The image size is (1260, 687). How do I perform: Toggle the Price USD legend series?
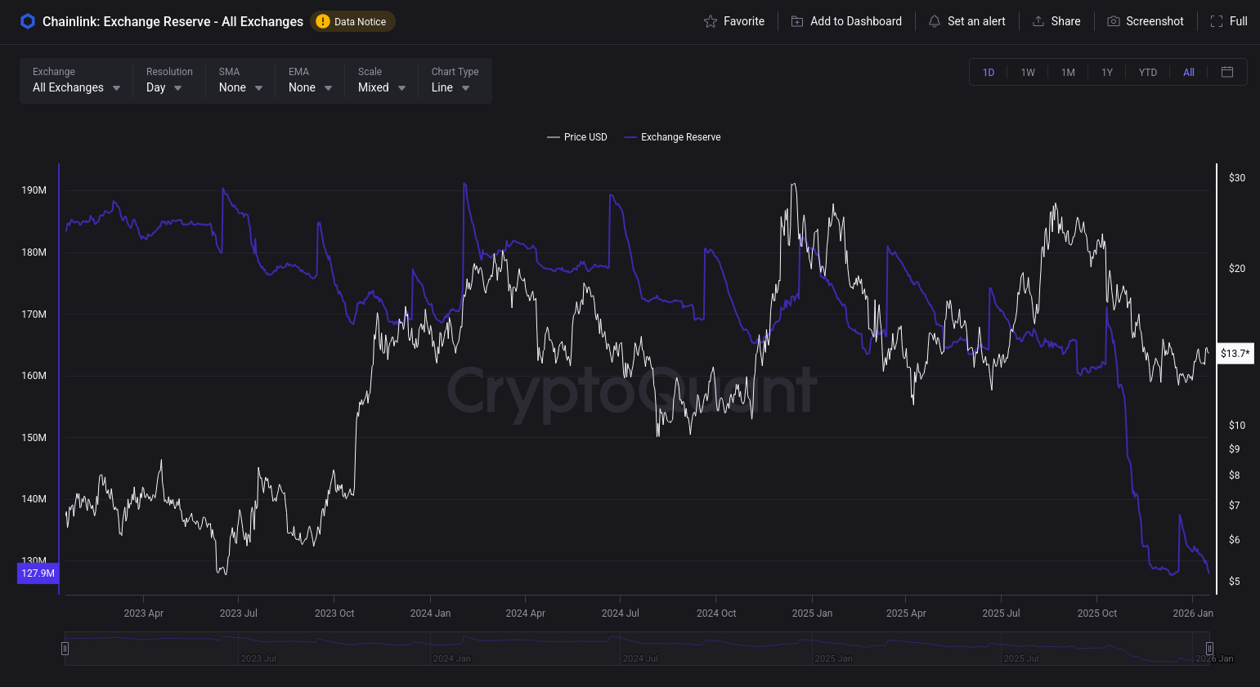coord(577,137)
